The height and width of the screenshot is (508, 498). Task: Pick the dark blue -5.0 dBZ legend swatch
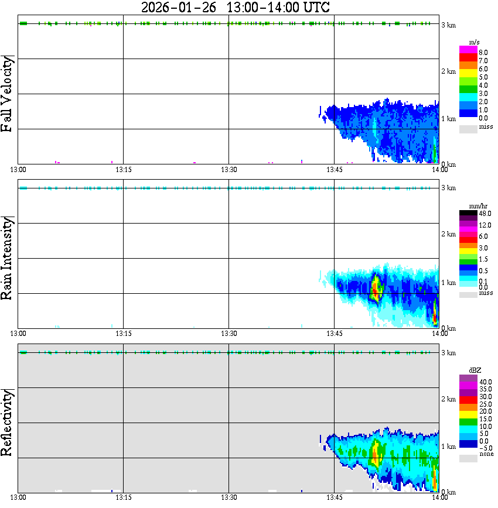tap(468, 444)
